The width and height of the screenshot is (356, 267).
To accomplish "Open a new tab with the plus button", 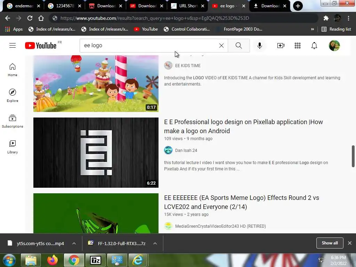I will [298, 6].
